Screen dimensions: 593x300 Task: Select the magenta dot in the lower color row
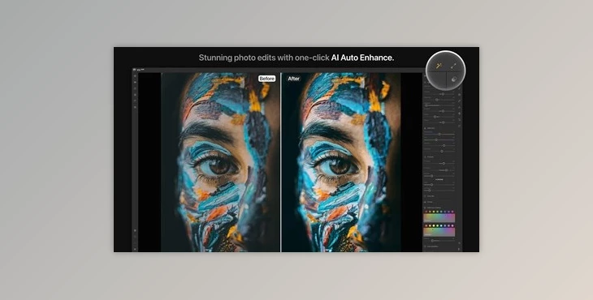coord(452,225)
